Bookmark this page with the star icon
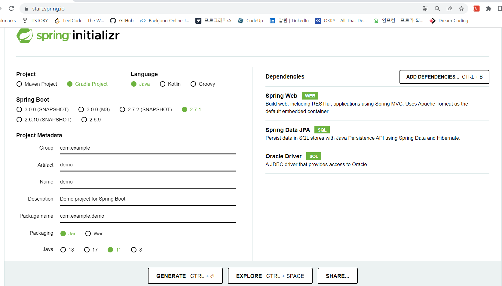 (x=461, y=9)
